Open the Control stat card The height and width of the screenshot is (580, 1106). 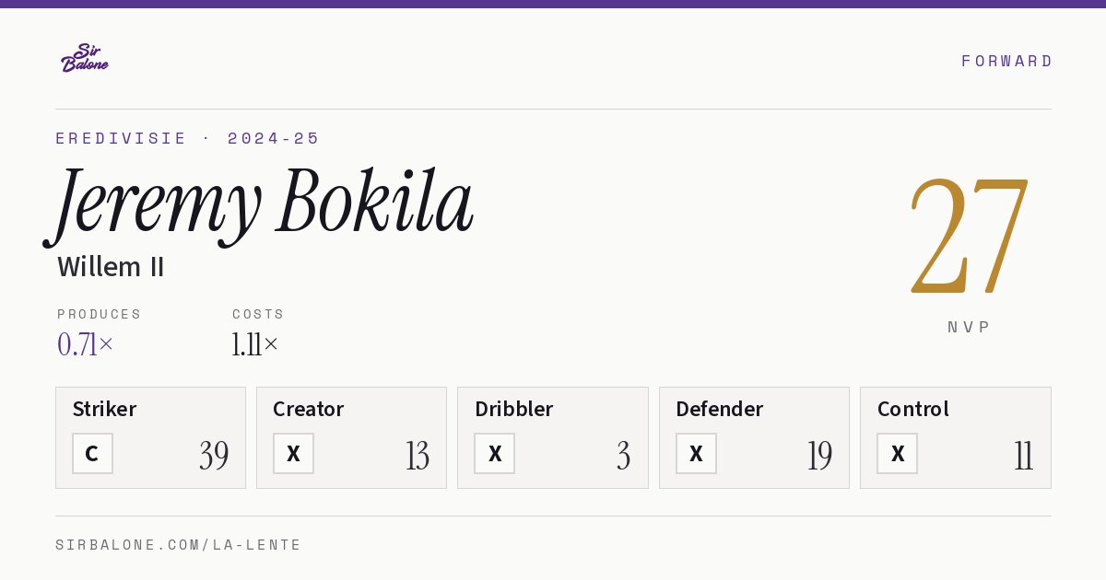click(956, 437)
